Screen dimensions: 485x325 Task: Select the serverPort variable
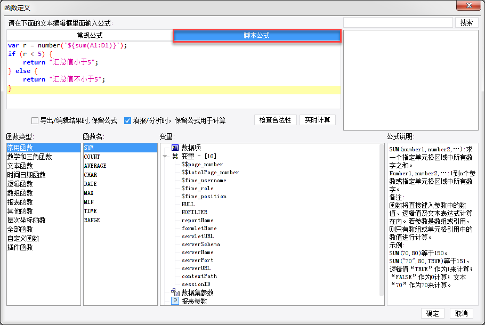197,261
